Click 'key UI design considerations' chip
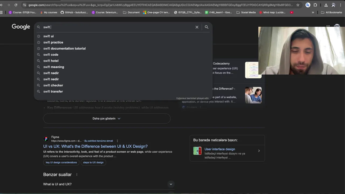This screenshot has width=345, height=194. pyautogui.click(x=61, y=162)
